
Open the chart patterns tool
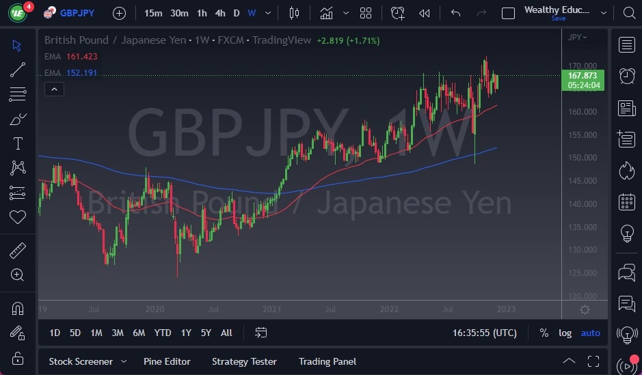(18, 168)
